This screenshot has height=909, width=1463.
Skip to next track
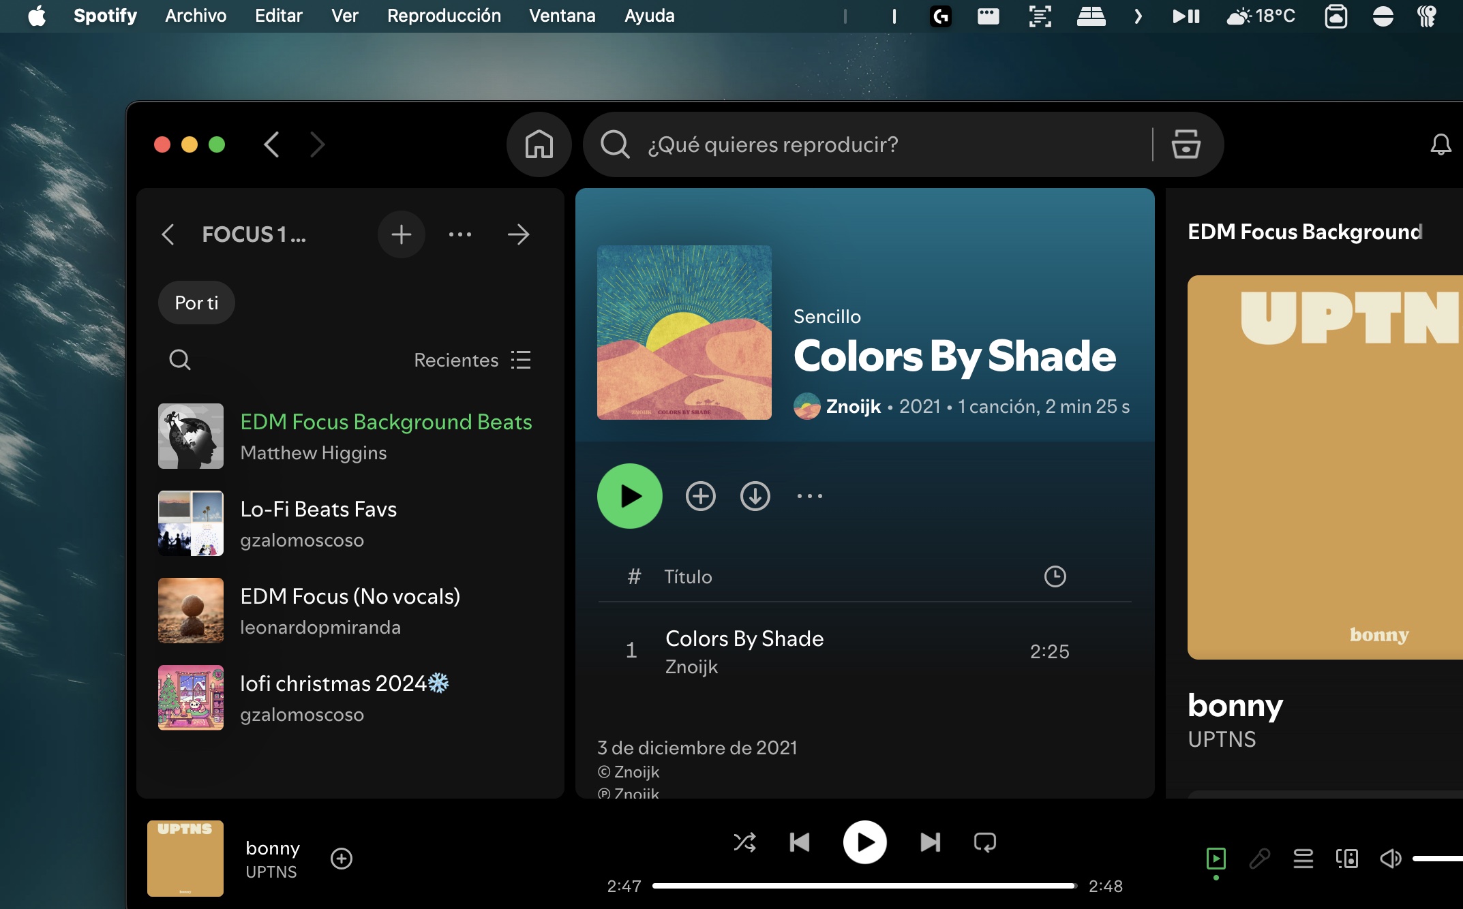click(930, 843)
